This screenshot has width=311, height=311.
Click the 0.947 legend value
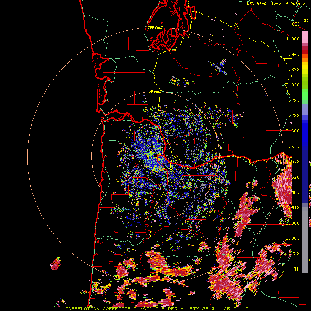[x=293, y=54]
